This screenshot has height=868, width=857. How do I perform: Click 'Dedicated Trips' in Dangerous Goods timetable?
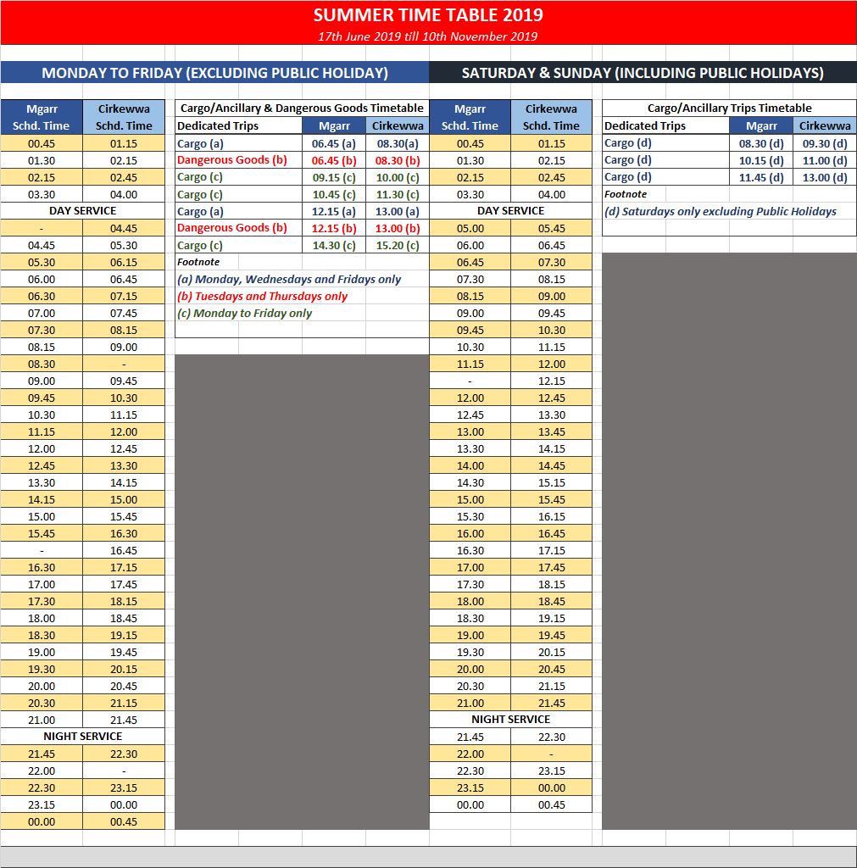(x=218, y=126)
